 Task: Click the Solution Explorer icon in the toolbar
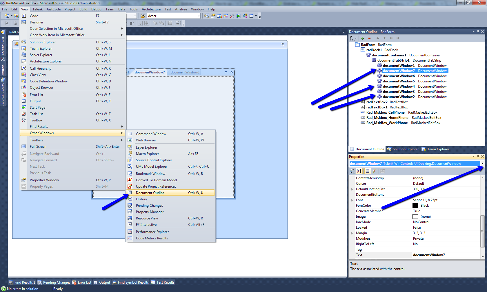click(207, 16)
